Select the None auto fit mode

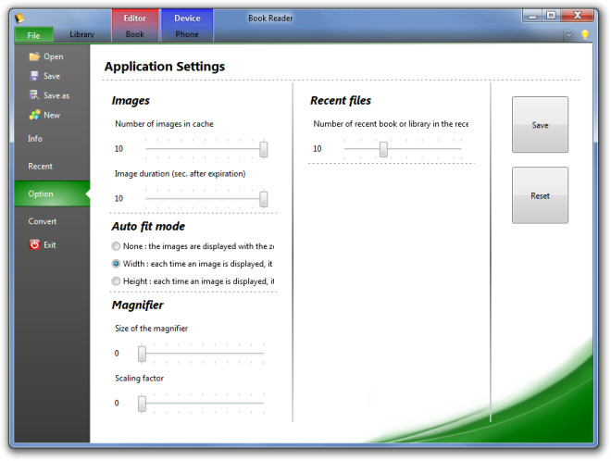coord(116,246)
